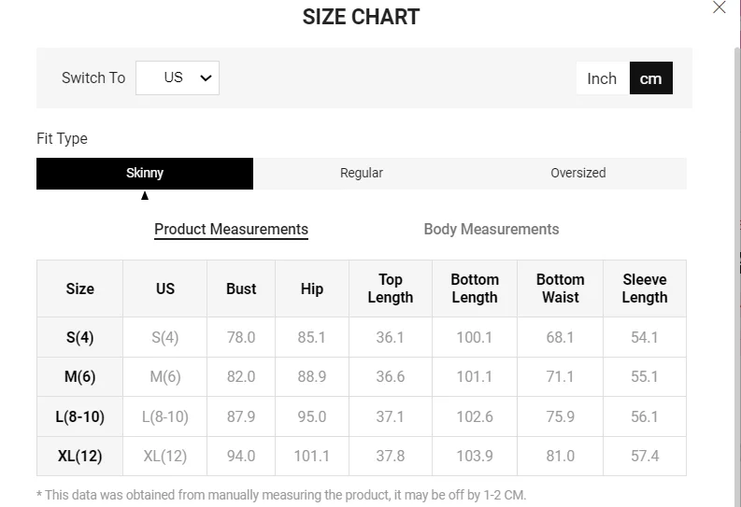Viewport: 741px width, 507px height.
Task: Open the Switch To region dropdown
Action: 178,77
